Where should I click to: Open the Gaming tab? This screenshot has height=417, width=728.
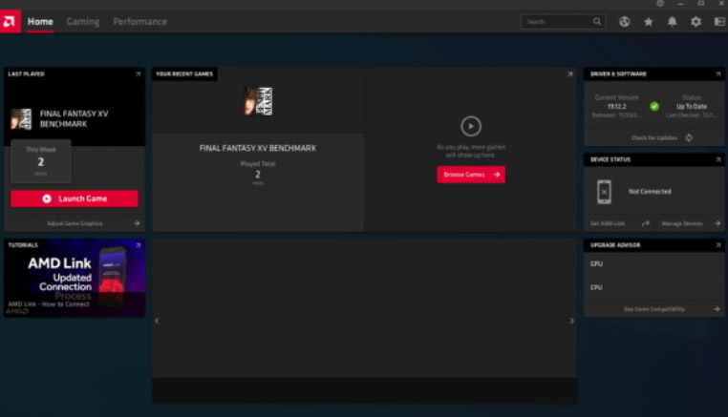pos(83,21)
